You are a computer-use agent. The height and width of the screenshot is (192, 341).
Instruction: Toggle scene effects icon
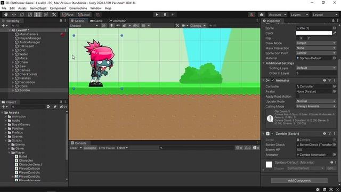(124, 26)
